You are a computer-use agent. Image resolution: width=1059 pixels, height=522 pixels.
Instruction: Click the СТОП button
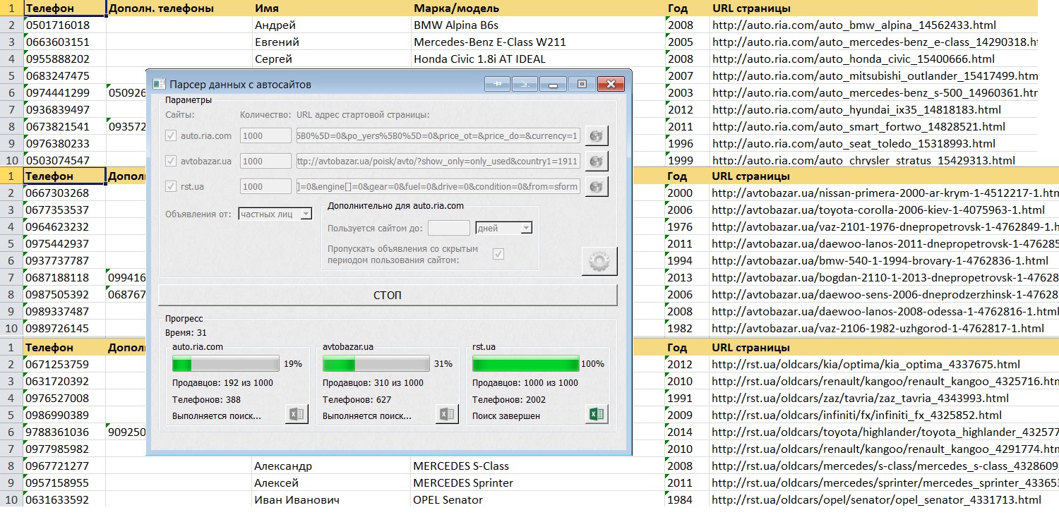tap(388, 295)
